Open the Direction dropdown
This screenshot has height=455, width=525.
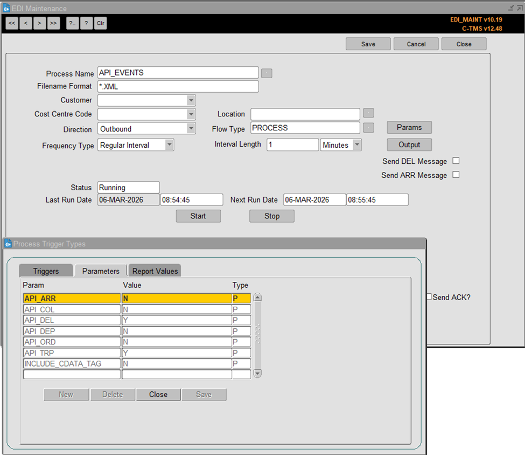[x=190, y=128]
